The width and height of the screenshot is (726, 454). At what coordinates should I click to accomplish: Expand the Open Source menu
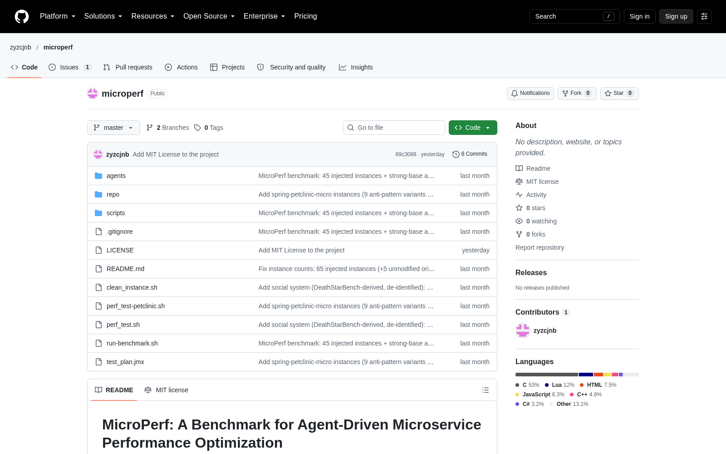click(x=209, y=16)
